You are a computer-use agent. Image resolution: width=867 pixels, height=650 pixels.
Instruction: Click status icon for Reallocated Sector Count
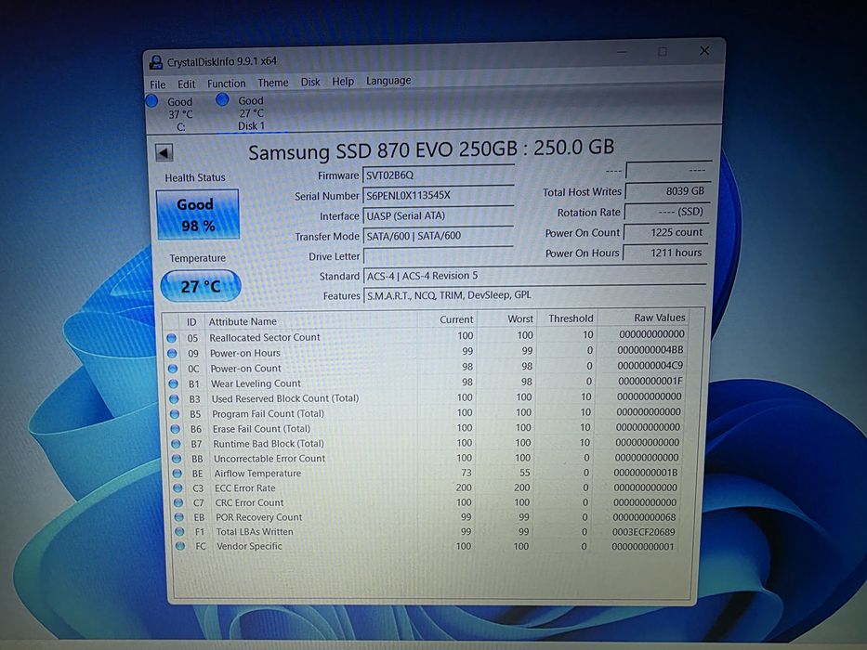(171, 338)
